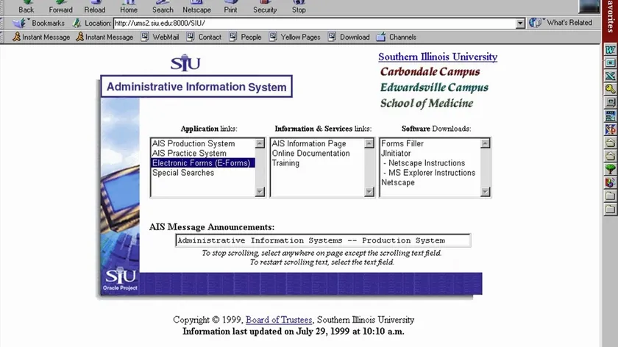
Task: Click Software Downloads list scroll-up arrow
Action: (x=485, y=143)
